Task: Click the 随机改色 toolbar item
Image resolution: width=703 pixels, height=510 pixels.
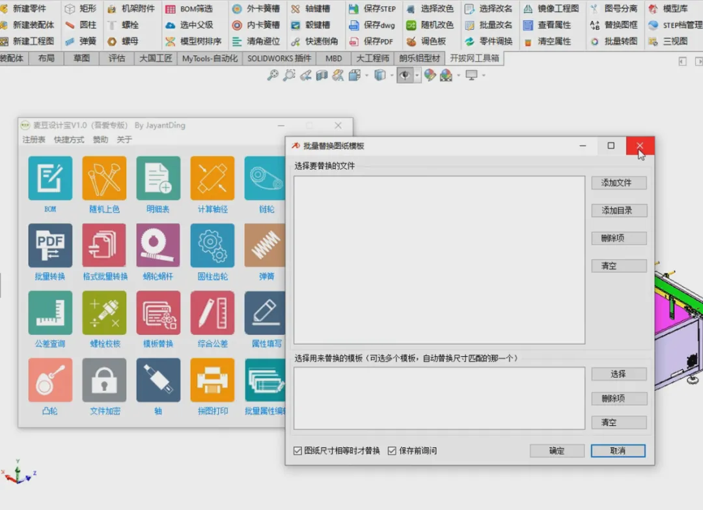Action: (430, 25)
